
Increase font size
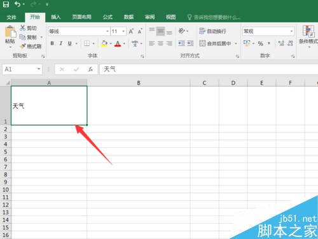click(x=132, y=31)
